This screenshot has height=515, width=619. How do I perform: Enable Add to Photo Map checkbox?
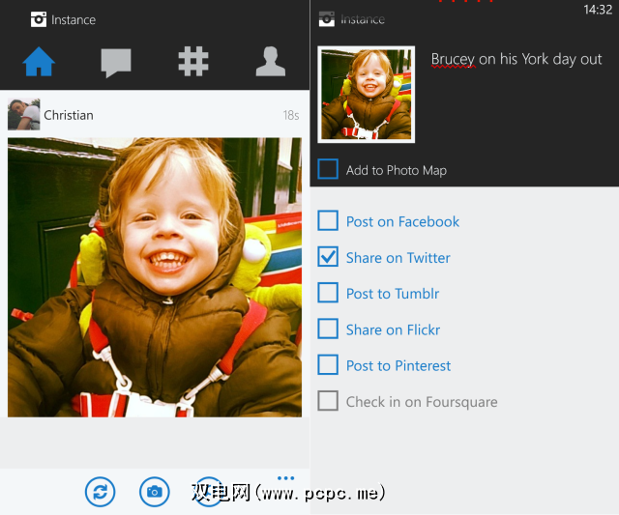[328, 169]
